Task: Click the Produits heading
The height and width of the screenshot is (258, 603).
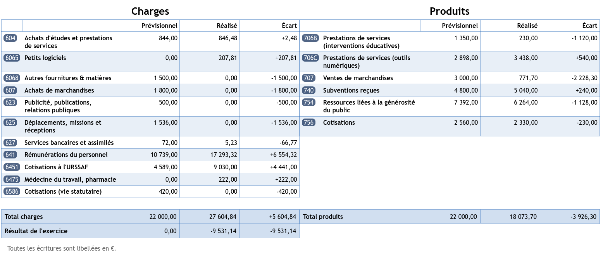Action: pos(450,11)
